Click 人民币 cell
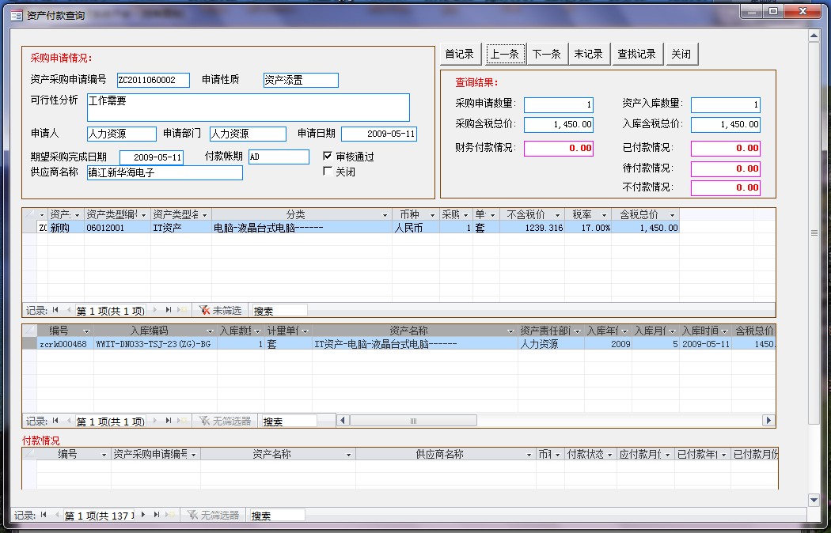Image resolution: width=831 pixels, height=533 pixels. click(415, 228)
